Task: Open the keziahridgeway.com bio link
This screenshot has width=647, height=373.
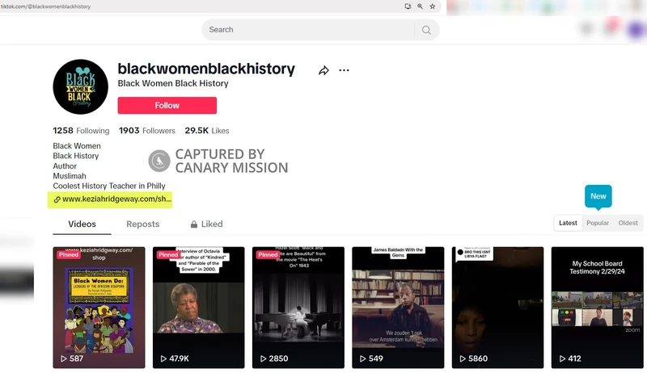Action: (x=112, y=199)
